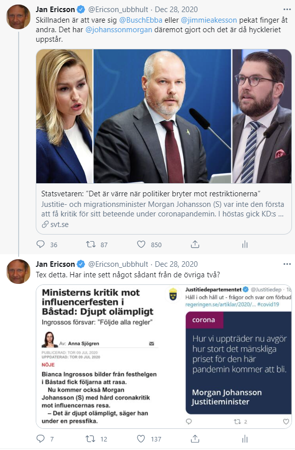This screenshot has height=450, width=295.
Task: Like the first tweet with 850 likes
Action: click(x=141, y=245)
